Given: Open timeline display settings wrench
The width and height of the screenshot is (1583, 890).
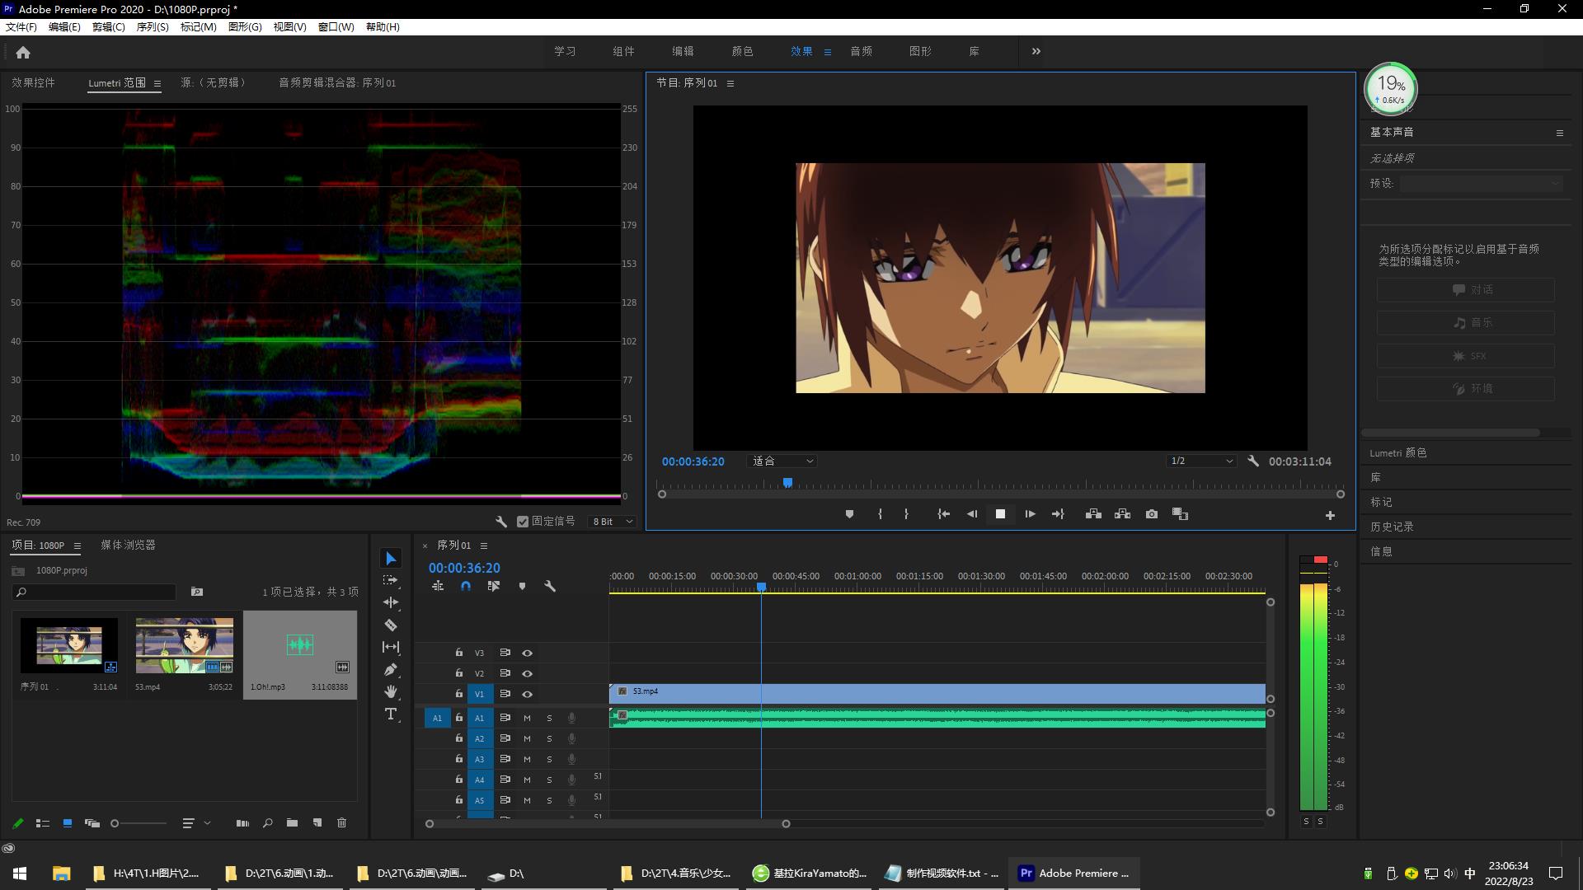Looking at the screenshot, I should click(550, 586).
